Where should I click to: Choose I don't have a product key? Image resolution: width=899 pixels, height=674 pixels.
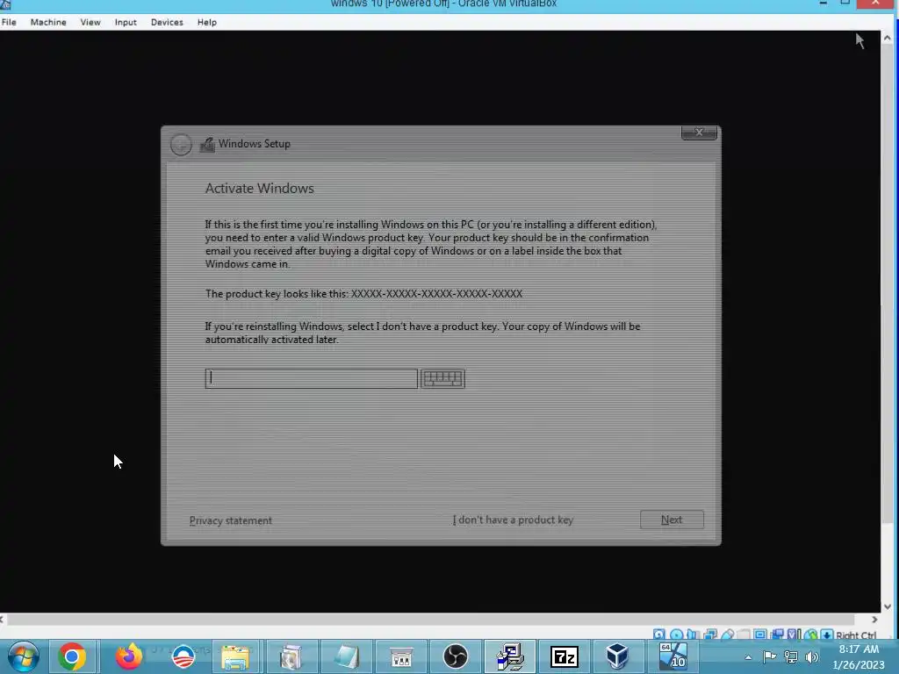pyautogui.click(x=513, y=520)
